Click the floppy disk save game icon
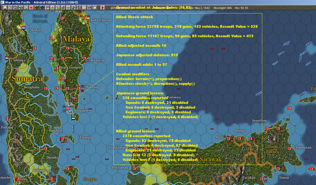Image resolution: width=316 pixels, height=185 pixels. [5, 8]
